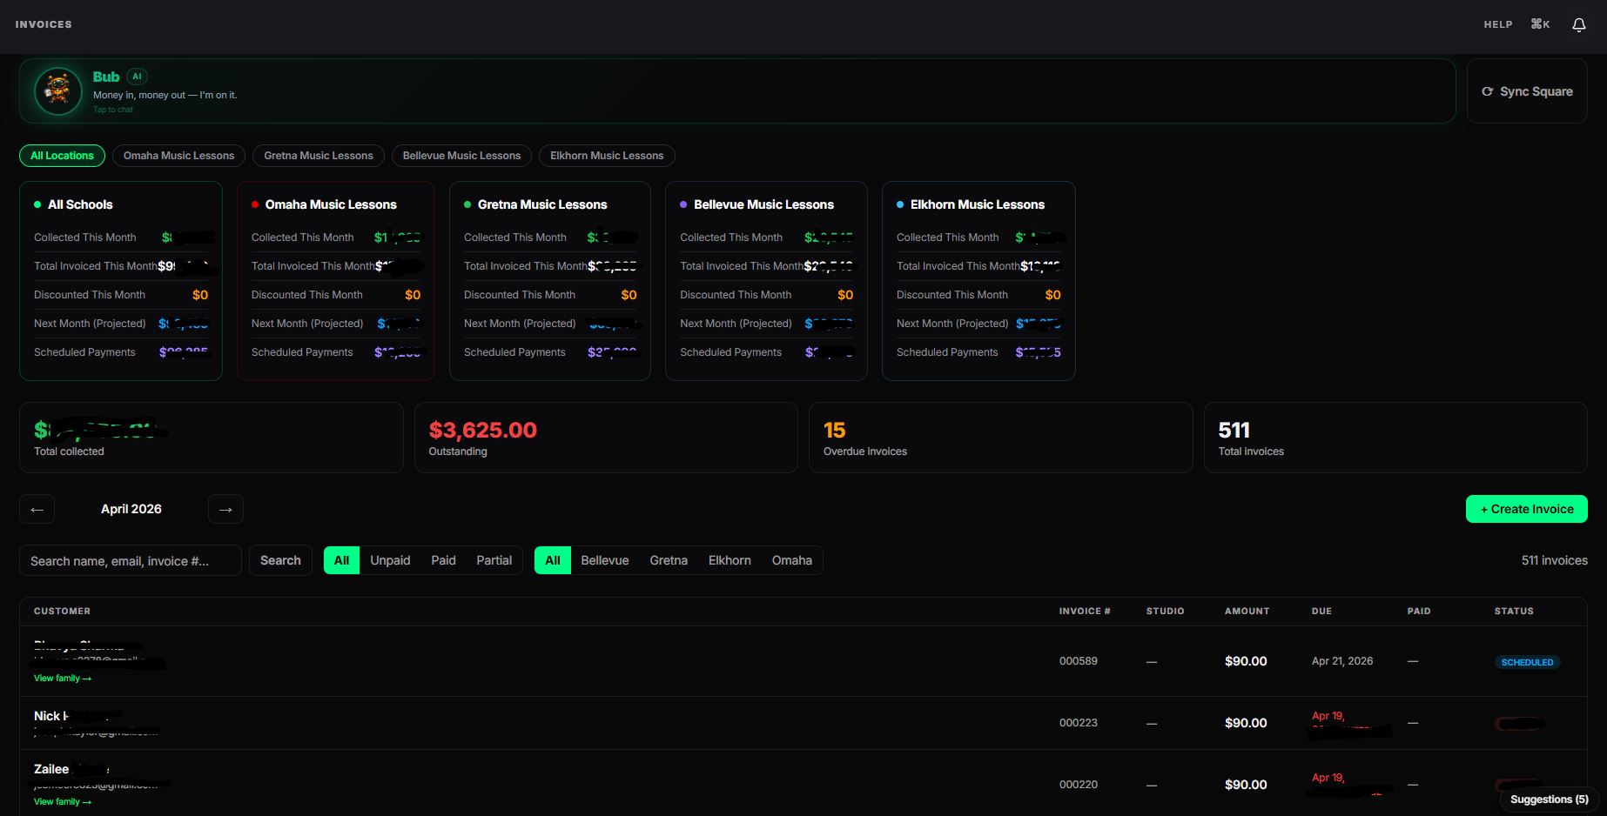This screenshot has width=1607, height=816.
Task: Click the Search button
Action: pyautogui.click(x=280, y=560)
